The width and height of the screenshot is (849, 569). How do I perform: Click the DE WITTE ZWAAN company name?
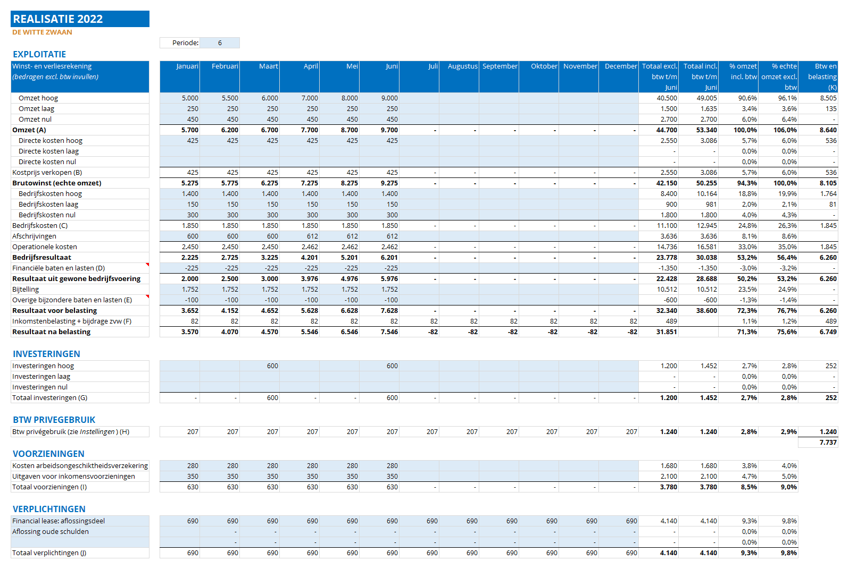[x=42, y=32]
